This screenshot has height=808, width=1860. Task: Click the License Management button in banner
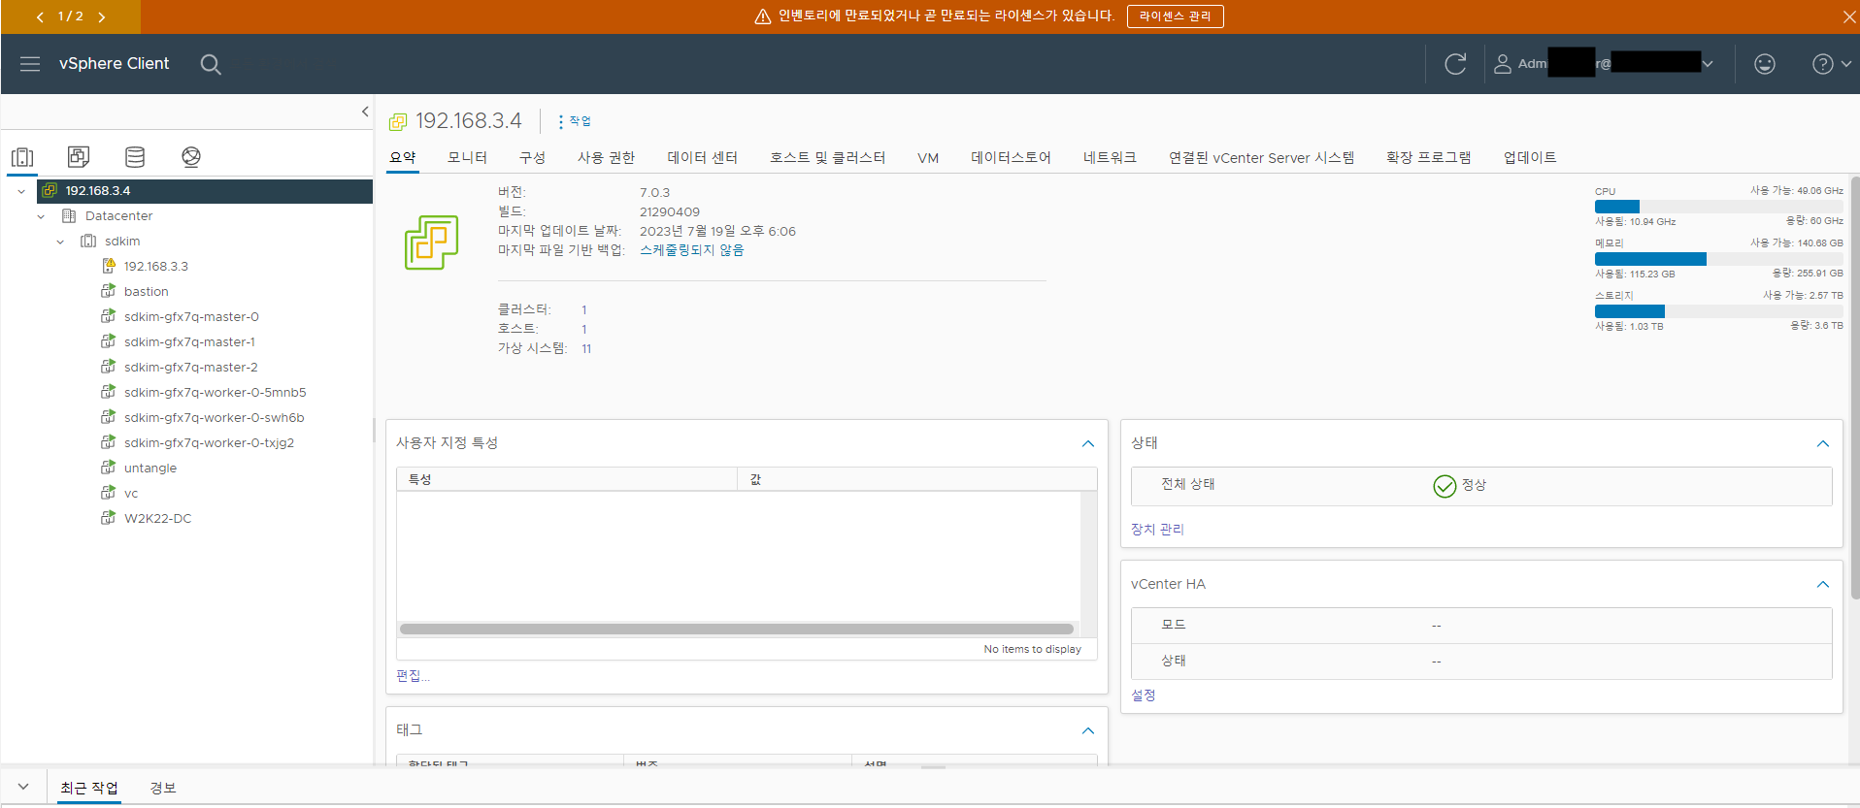pyautogui.click(x=1175, y=16)
